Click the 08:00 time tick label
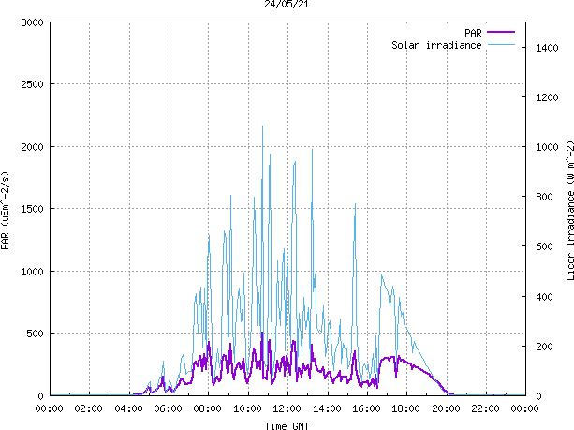The image size is (574, 430). coord(208,408)
